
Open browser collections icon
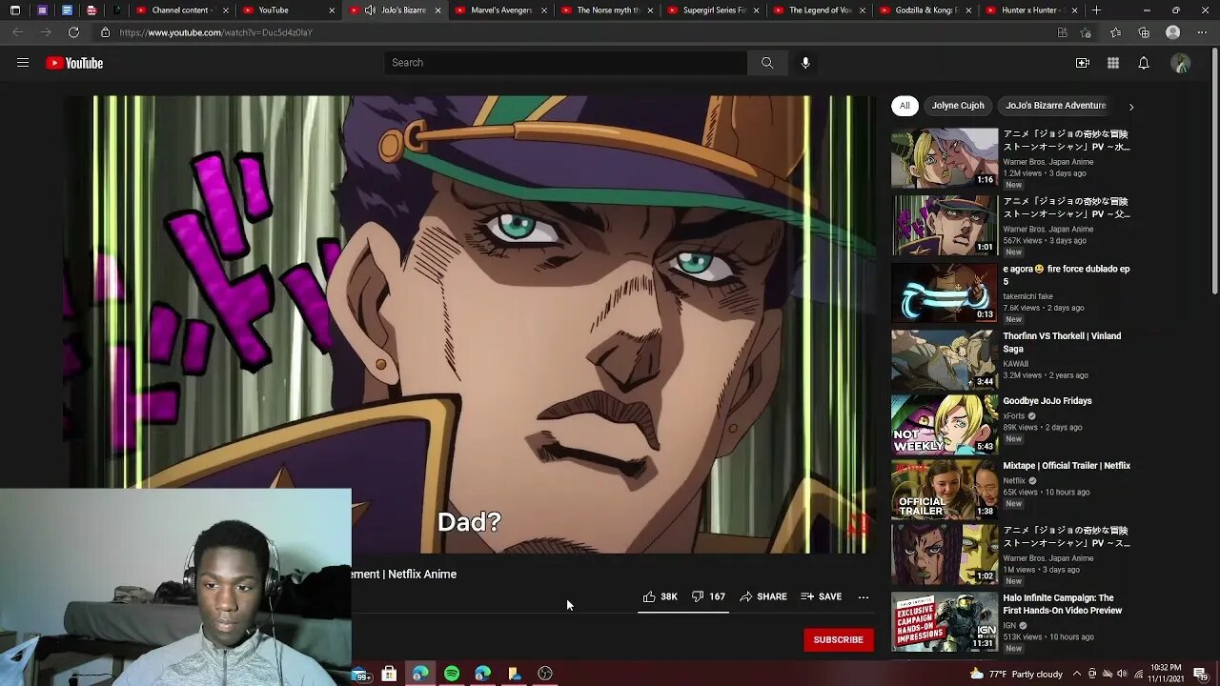[x=1144, y=32]
